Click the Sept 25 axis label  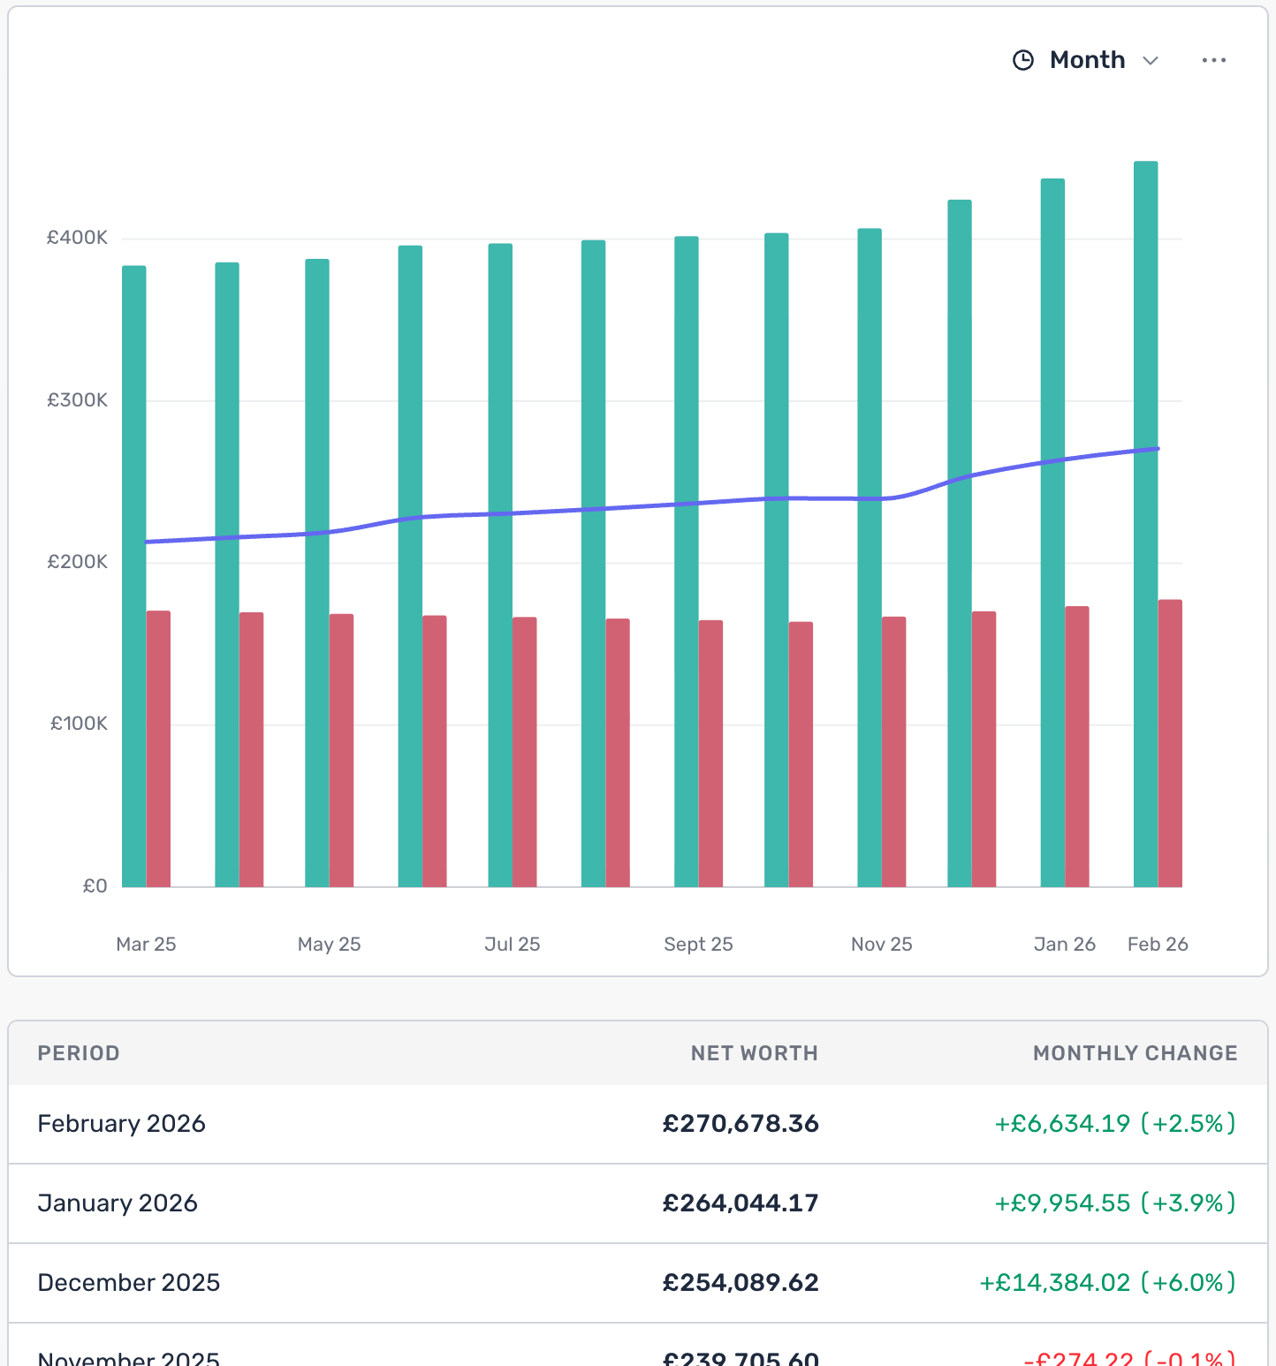(698, 944)
